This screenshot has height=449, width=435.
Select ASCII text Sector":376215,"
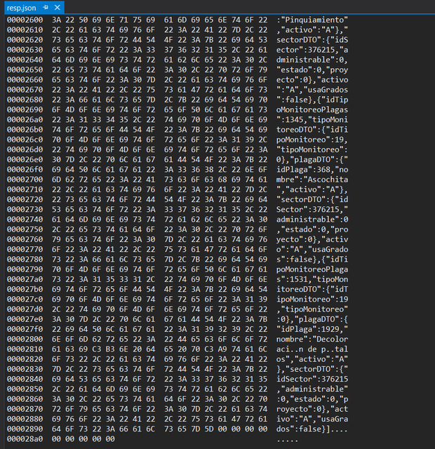point(312,209)
